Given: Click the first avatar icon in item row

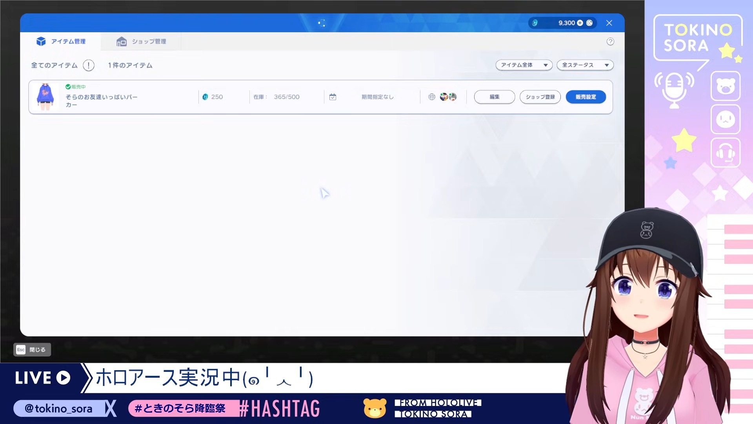Looking at the screenshot, I should [x=444, y=97].
